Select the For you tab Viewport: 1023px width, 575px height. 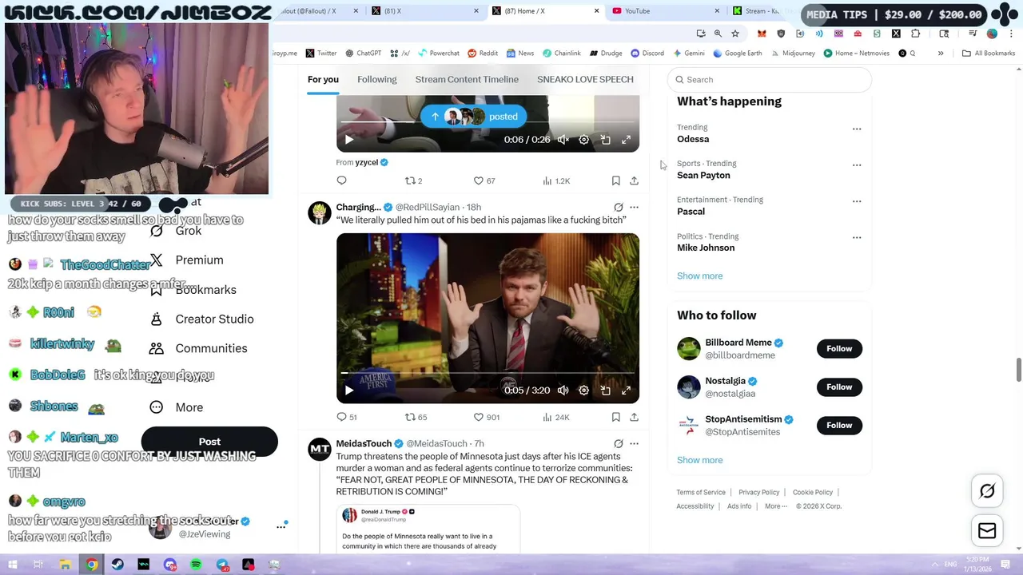point(323,79)
